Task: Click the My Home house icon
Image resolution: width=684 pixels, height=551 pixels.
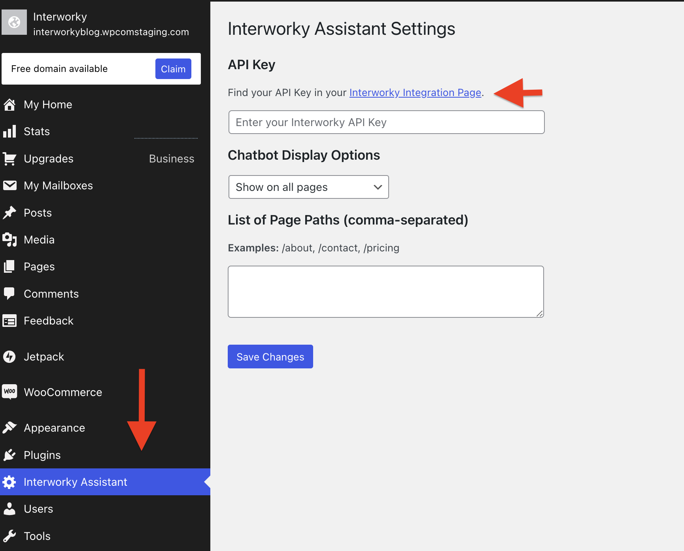Action: 9,105
